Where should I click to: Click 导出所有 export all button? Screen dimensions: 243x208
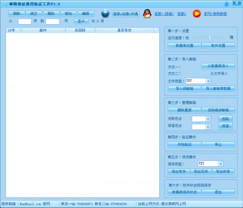223,172
